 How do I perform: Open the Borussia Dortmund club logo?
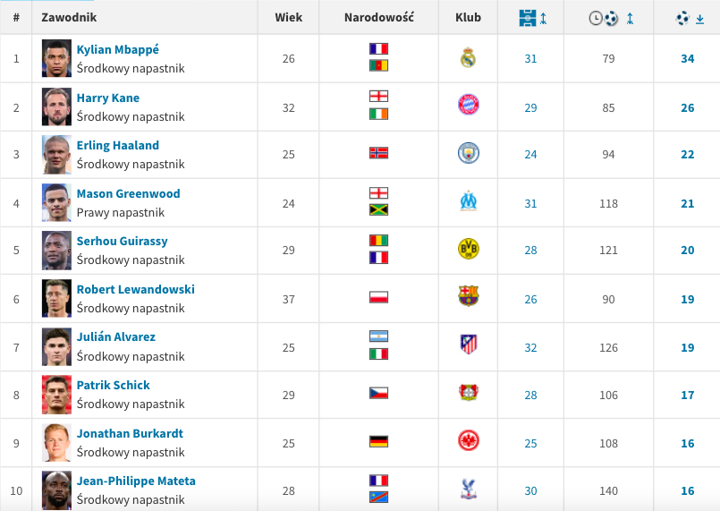click(x=468, y=250)
